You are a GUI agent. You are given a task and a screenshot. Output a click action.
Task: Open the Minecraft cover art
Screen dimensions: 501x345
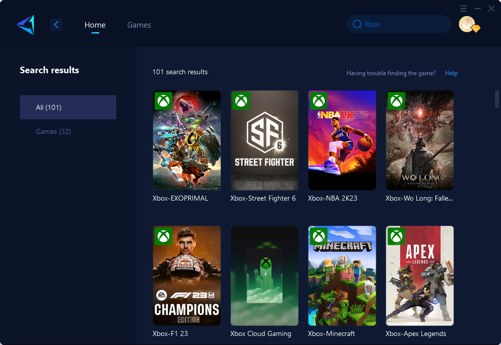(342, 276)
